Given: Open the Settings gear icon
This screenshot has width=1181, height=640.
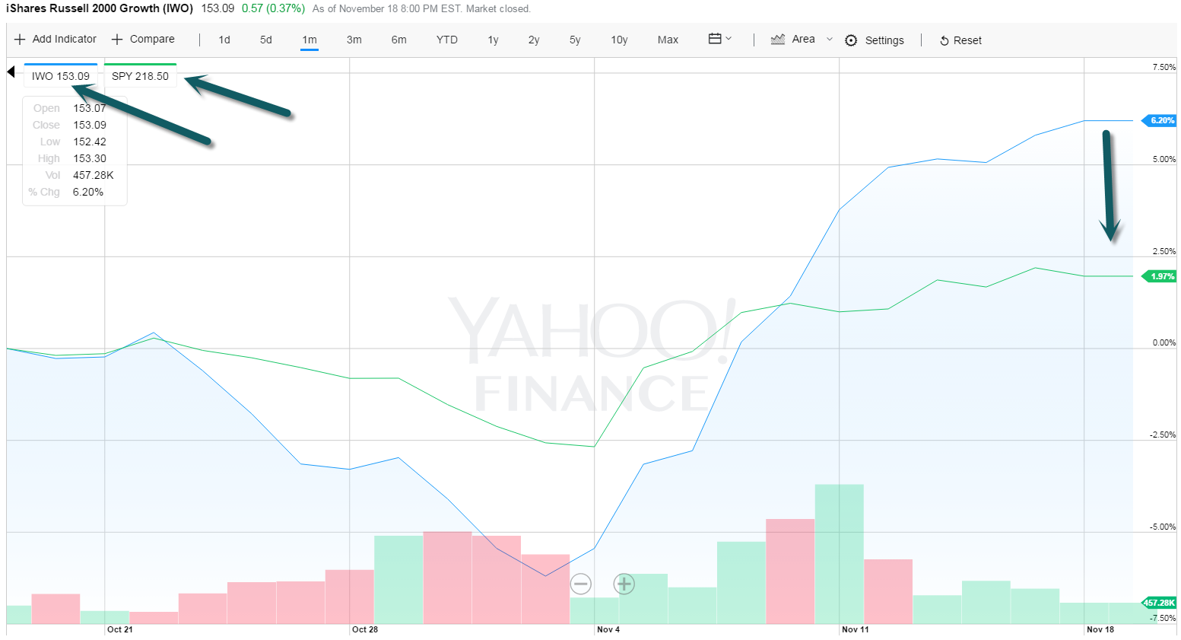Looking at the screenshot, I should [851, 40].
